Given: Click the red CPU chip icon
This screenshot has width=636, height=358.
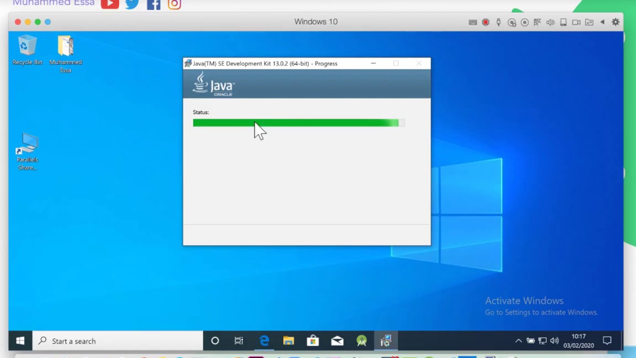Looking at the screenshot, I should 486,22.
